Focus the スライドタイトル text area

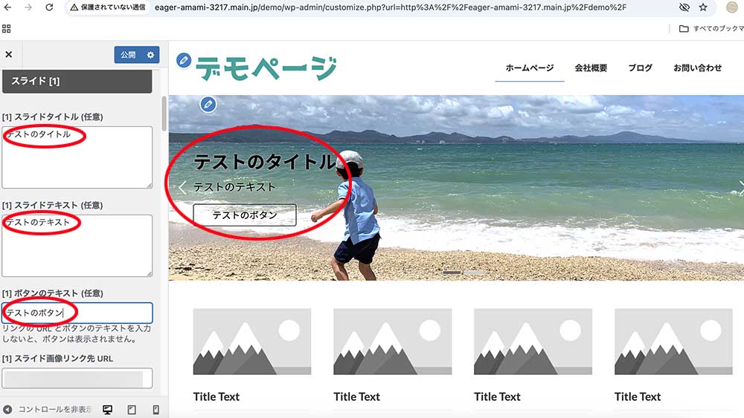pyautogui.click(x=77, y=157)
